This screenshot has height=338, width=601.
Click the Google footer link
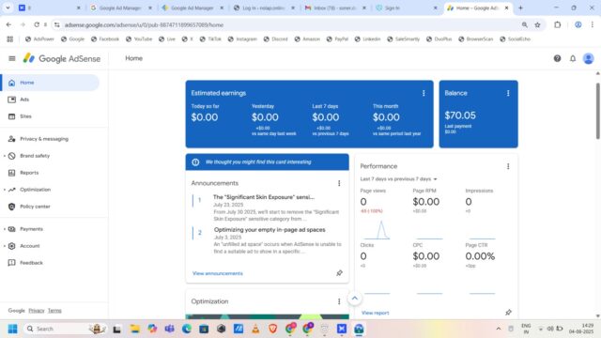[17, 311]
